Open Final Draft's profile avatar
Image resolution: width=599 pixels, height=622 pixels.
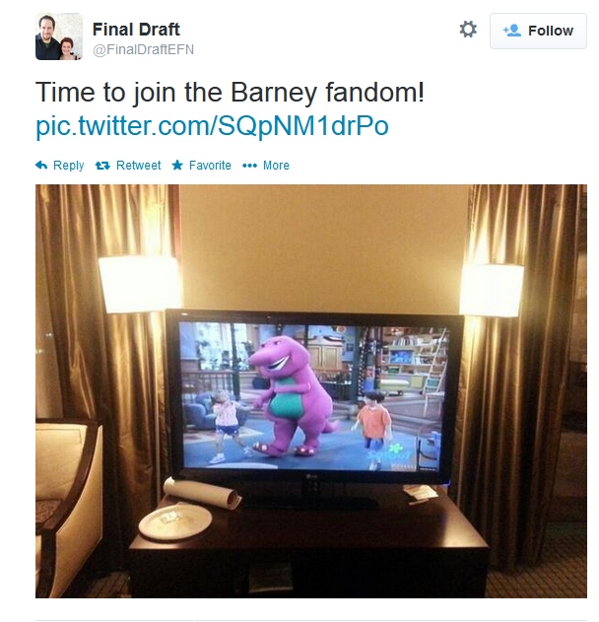pos(59,36)
